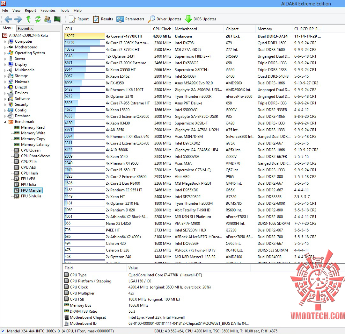The image size is (345, 334).
Task: Toggle the checkbox in the status bar
Action: pos(3,331)
